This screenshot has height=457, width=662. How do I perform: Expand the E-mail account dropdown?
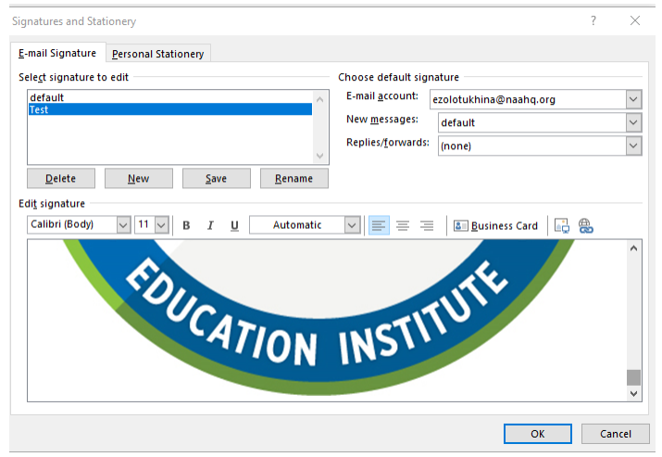(633, 99)
